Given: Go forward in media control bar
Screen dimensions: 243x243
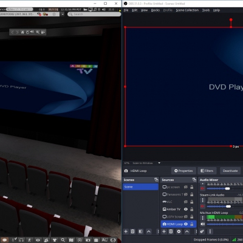Looking at the screenshot, I should (17, 32).
